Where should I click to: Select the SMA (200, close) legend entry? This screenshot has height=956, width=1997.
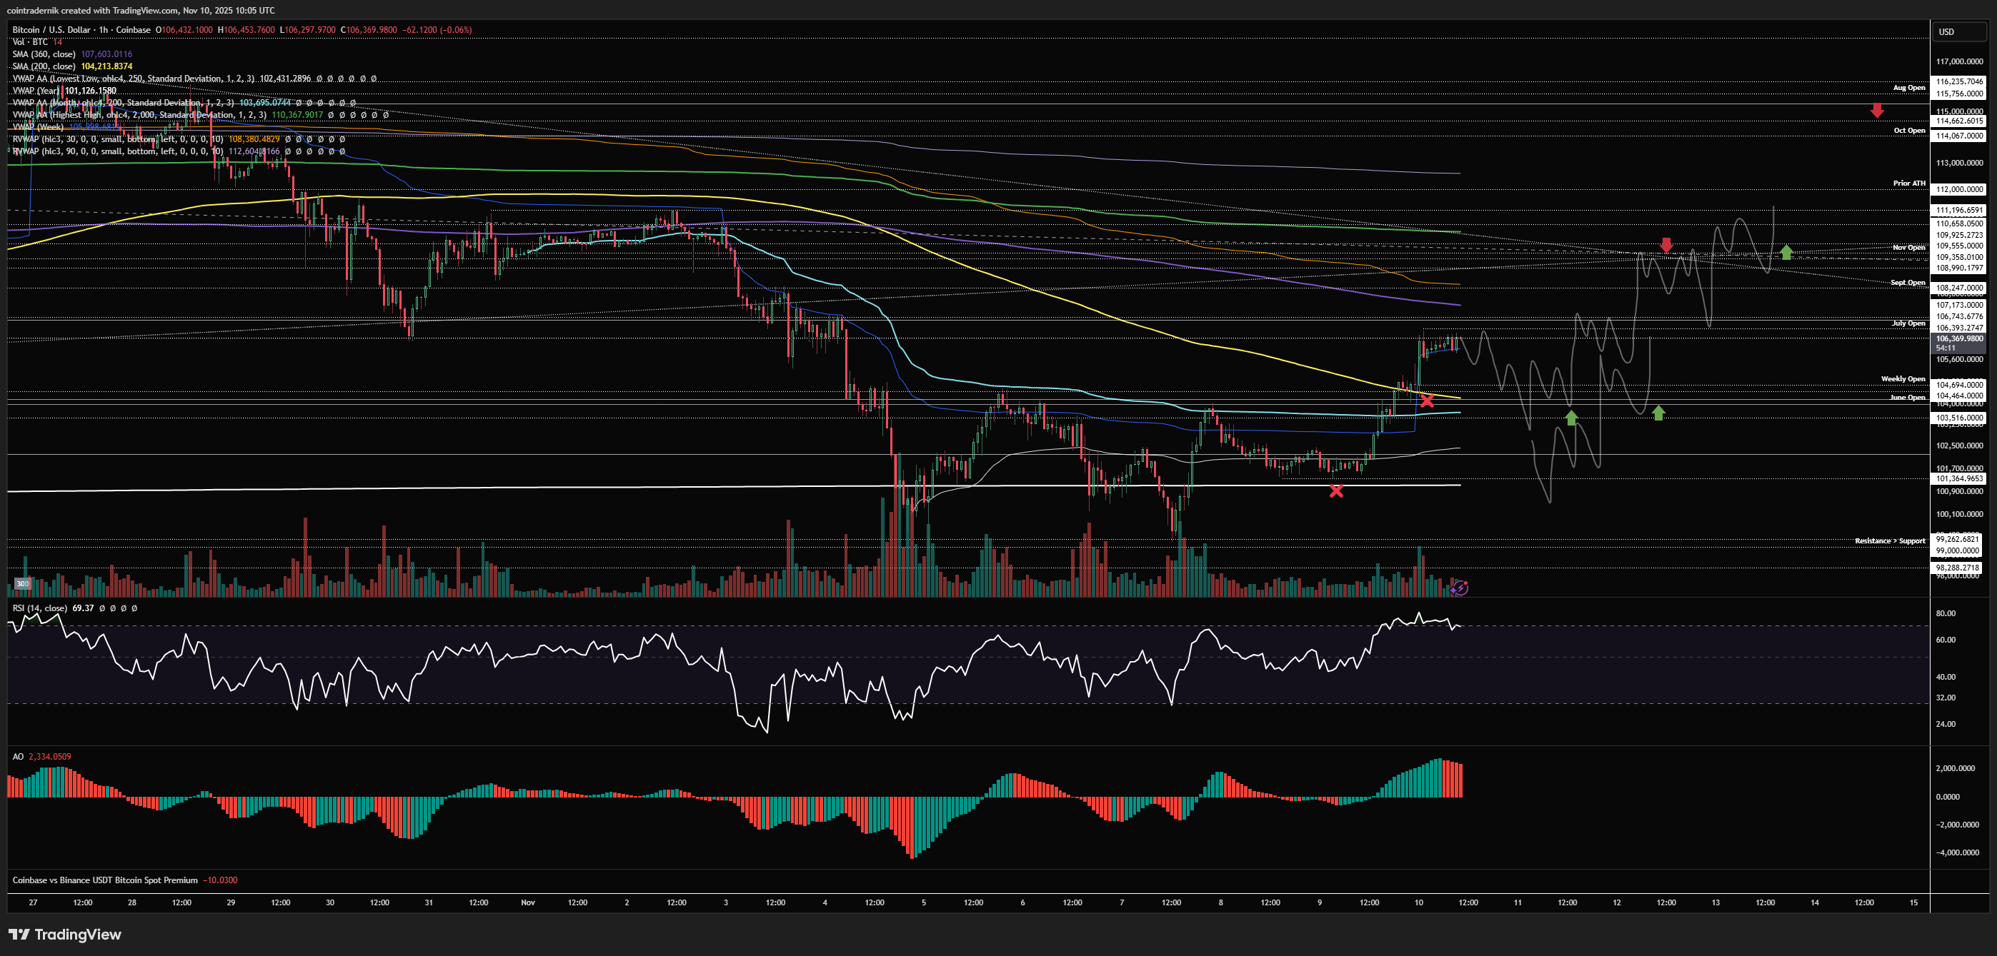[44, 66]
